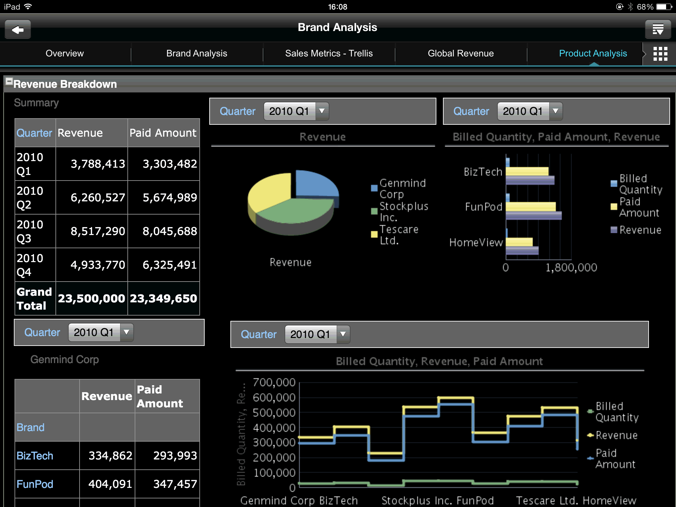Open the grid view of all tabs
The height and width of the screenshot is (507, 676).
660,53
